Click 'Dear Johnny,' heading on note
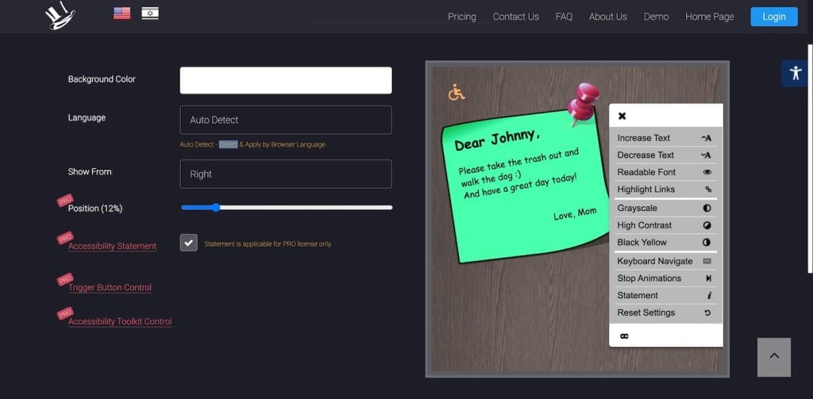Image resolution: width=813 pixels, height=399 pixels. [x=497, y=140]
